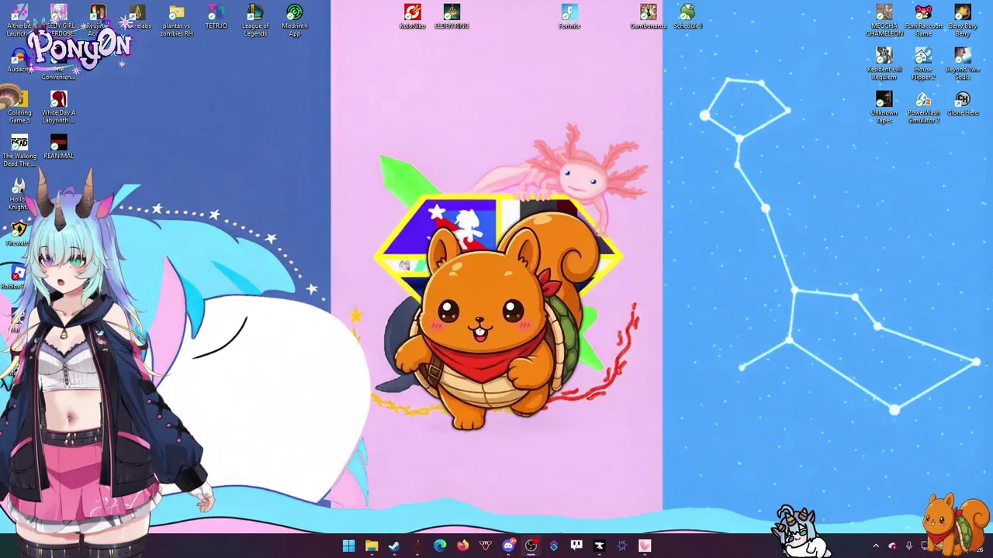Open the plantas vs zombies RH folder
Image resolution: width=993 pixels, height=558 pixels.
[x=177, y=20]
